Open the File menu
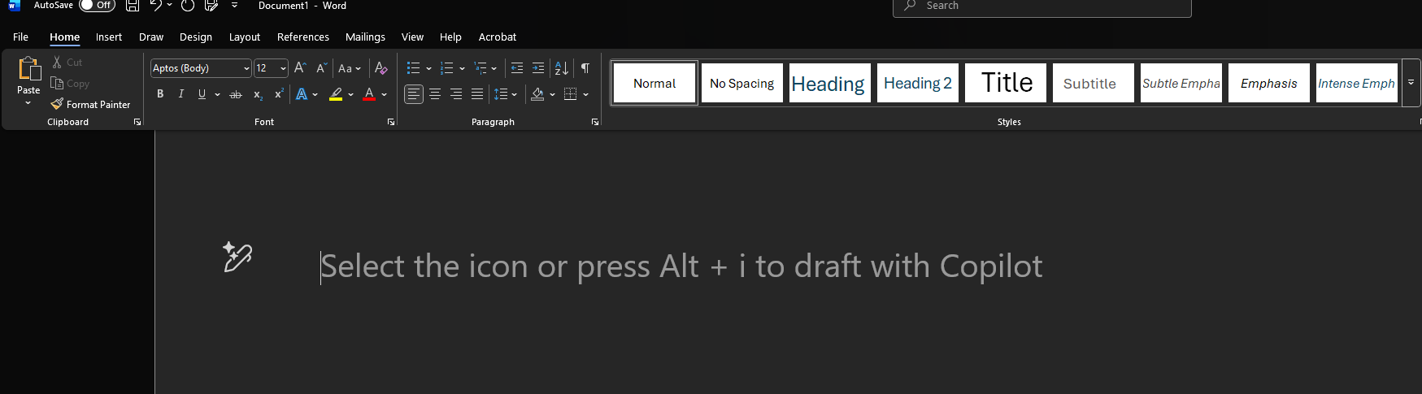This screenshot has width=1422, height=394. point(21,37)
